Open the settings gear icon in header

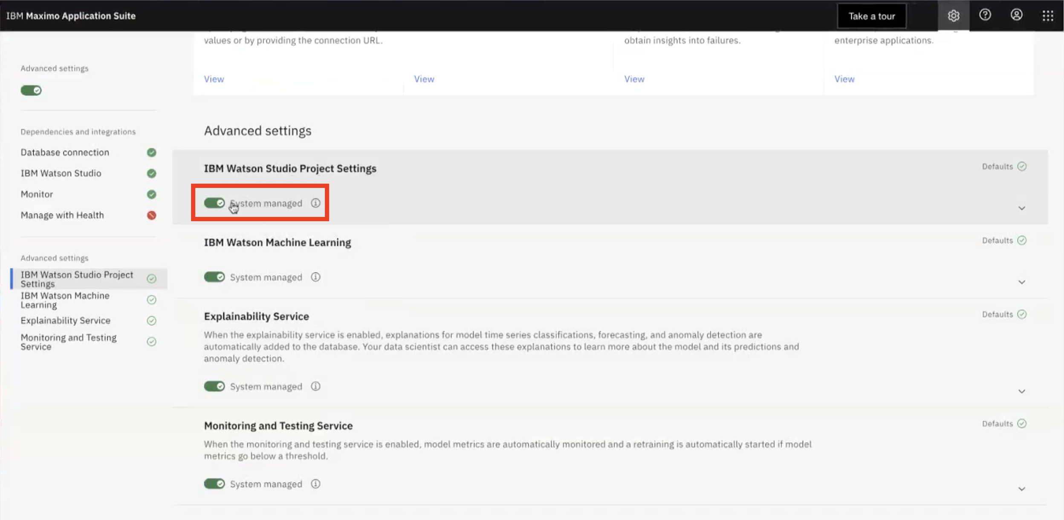point(953,16)
